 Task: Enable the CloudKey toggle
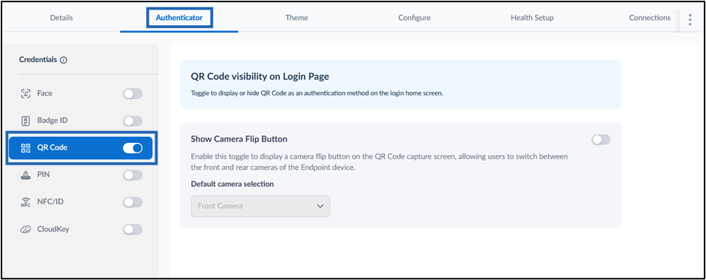point(133,229)
